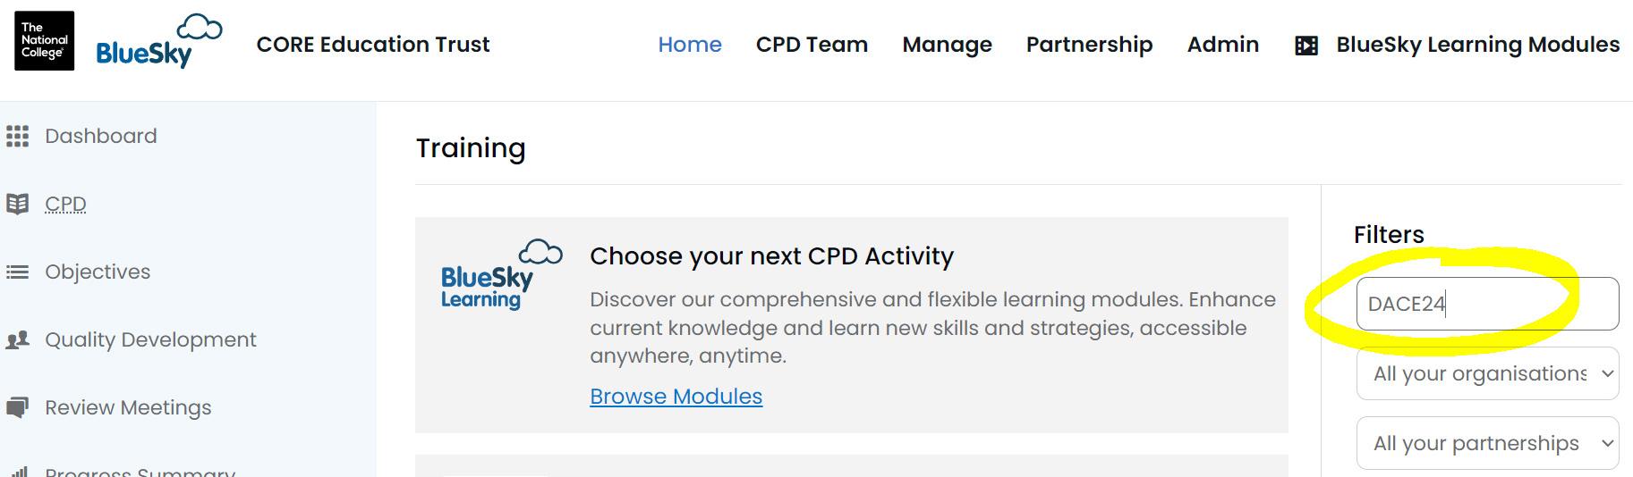Click the CPD book icon
Viewport: 1633px width, 477px height.
pyautogui.click(x=17, y=204)
